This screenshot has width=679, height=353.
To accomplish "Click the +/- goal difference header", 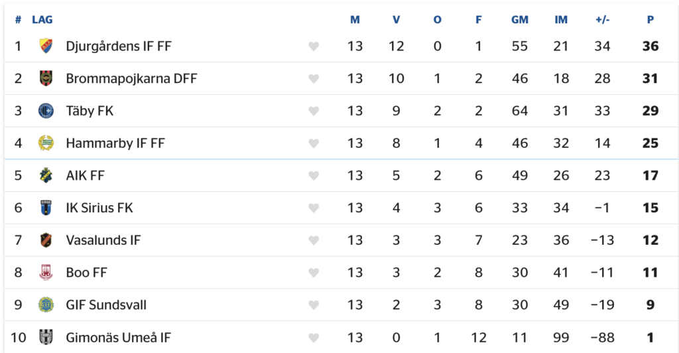I will 602,20.
